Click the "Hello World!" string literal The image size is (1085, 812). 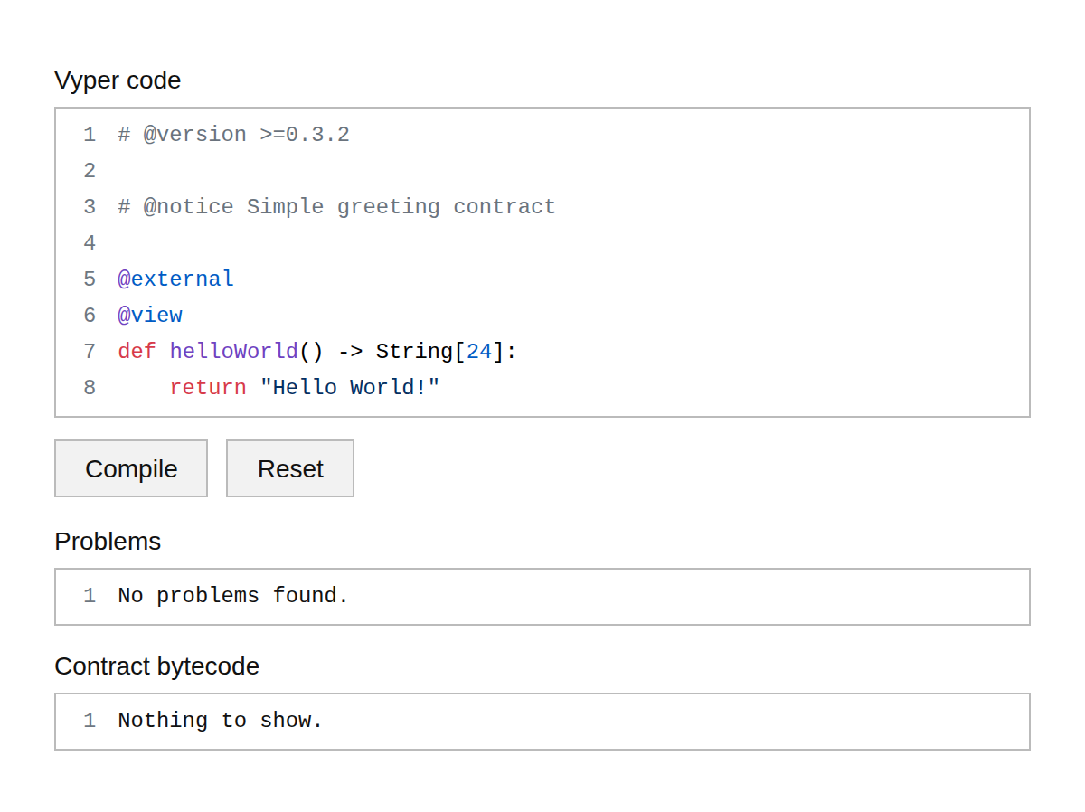point(350,388)
